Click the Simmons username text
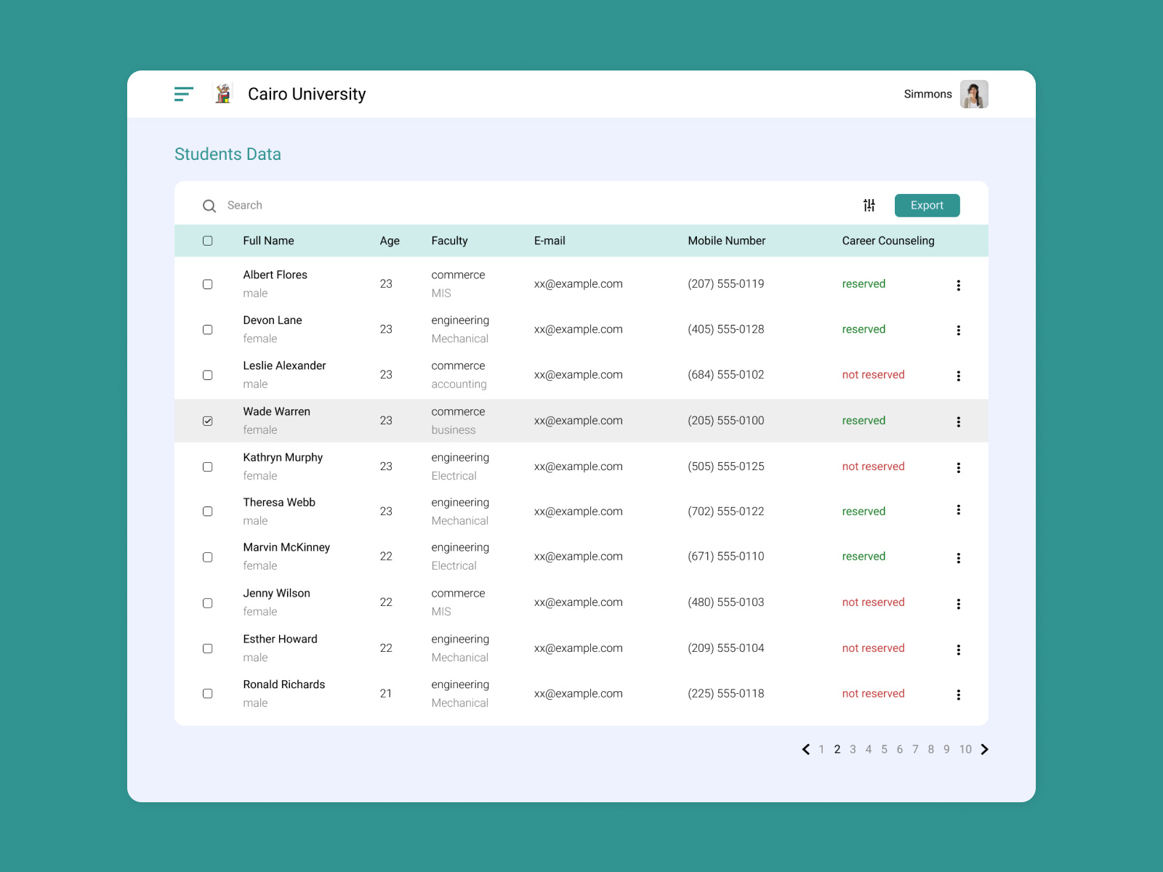The image size is (1163, 872). point(927,94)
